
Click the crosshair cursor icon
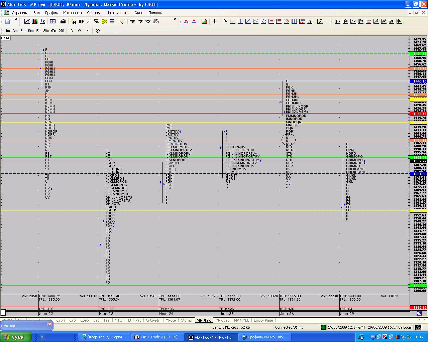click(x=215, y=21)
